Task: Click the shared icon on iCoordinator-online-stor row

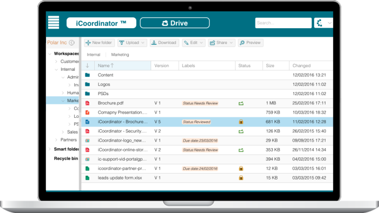Action: pyautogui.click(x=241, y=150)
